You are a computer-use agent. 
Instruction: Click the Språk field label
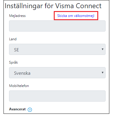pyautogui.click(x=13, y=62)
